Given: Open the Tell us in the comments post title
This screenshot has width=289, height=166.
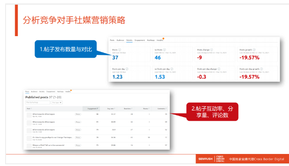Looking at the screenshot, I should point(49,145).
